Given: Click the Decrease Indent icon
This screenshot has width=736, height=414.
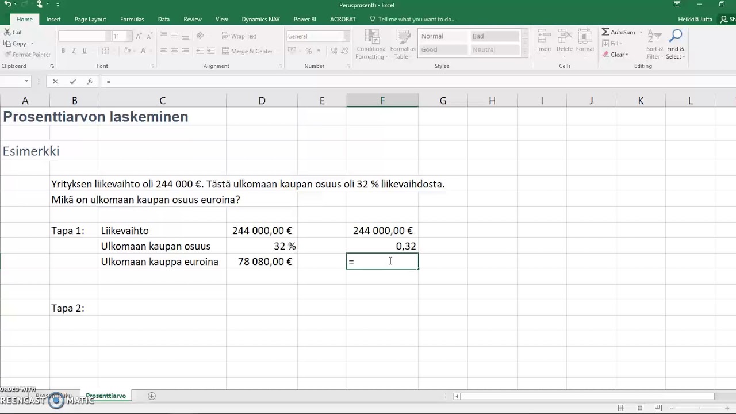Looking at the screenshot, I should [199, 51].
